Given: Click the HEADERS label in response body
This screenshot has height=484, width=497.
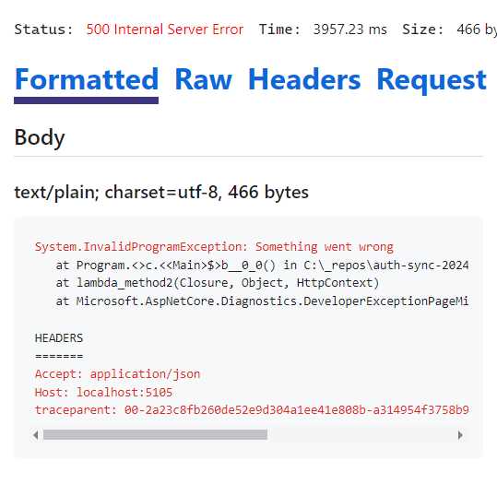Looking at the screenshot, I should tap(59, 338).
